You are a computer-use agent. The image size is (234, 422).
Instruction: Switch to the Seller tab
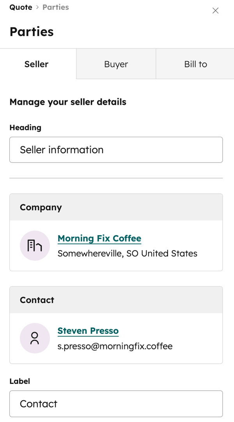(36, 64)
